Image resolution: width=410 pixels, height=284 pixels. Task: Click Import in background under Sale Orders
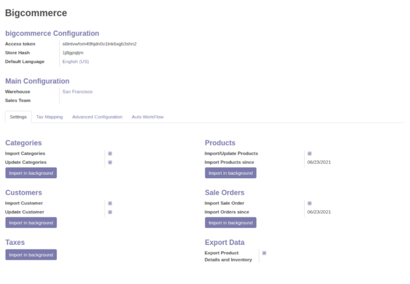pyautogui.click(x=231, y=223)
